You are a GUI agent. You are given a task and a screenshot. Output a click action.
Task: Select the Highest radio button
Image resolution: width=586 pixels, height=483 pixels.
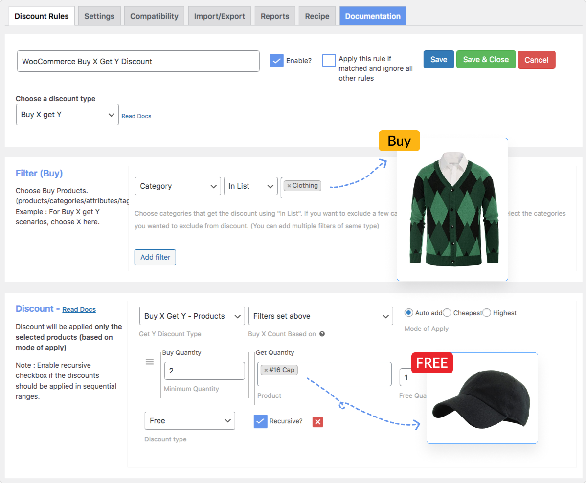[x=487, y=313]
